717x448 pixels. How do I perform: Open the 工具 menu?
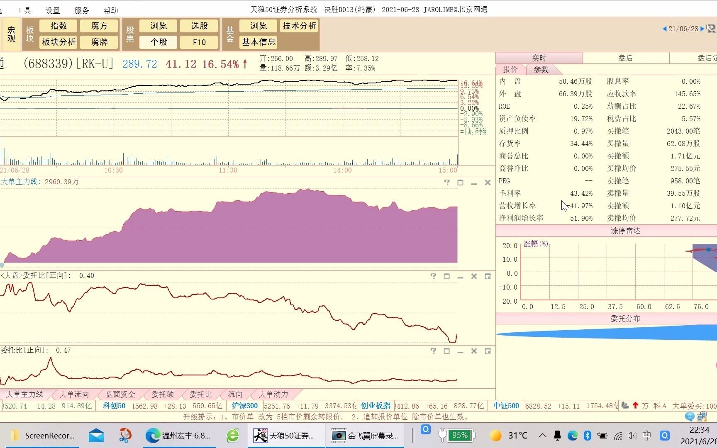pos(24,10)
